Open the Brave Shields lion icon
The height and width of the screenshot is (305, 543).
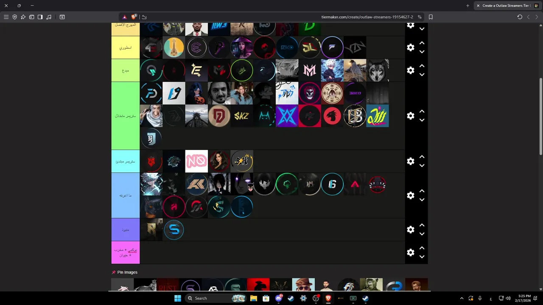(x=134, y=17)
